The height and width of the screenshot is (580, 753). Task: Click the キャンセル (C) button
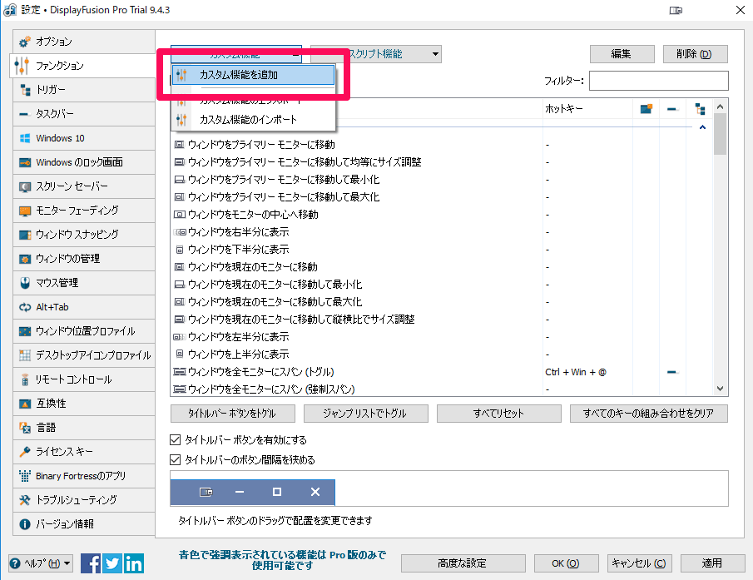640,563
